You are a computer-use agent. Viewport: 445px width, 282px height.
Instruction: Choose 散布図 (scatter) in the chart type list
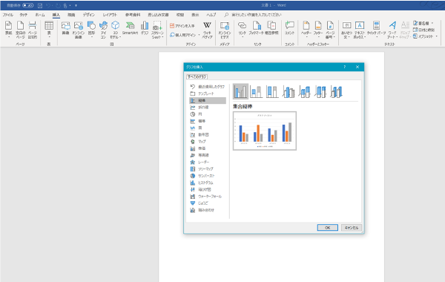[x=208, y=134]
